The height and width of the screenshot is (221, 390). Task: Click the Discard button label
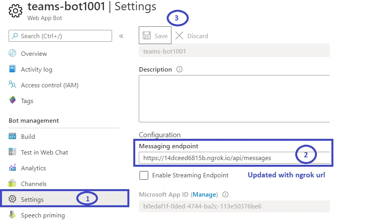tap(197, 36)
